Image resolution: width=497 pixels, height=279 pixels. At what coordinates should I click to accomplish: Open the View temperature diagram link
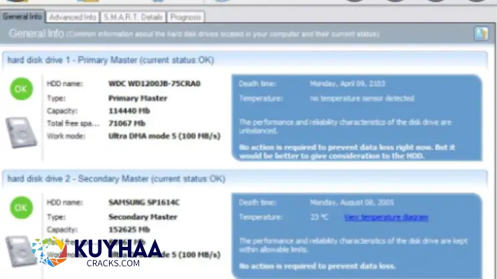tap(386, 217)
